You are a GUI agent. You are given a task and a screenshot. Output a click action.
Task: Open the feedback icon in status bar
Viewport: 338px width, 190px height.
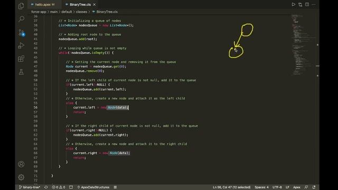(306, 187)
